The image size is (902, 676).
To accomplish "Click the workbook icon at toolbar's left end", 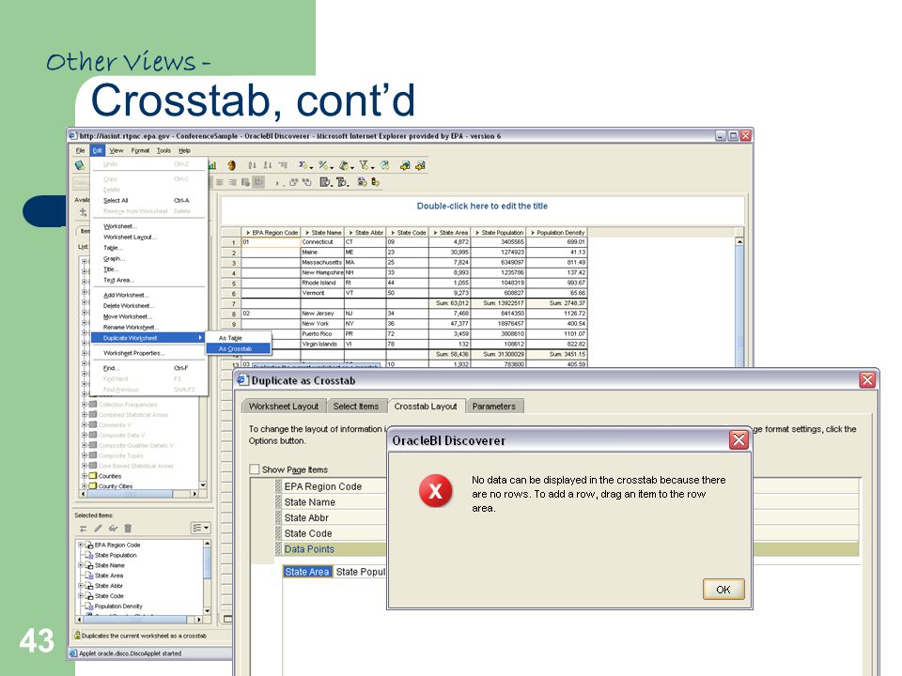I will 80,165.
